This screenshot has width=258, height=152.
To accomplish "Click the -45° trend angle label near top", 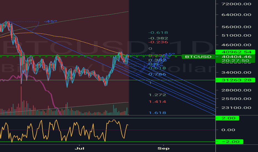I will (50, 21).
